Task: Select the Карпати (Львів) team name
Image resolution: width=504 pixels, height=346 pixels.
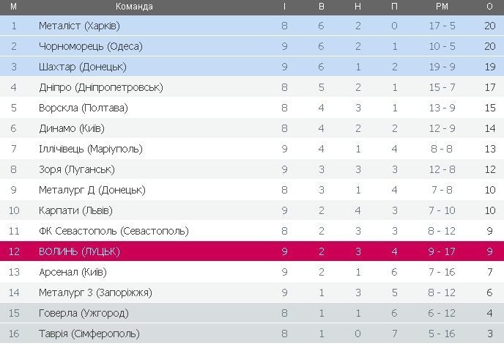Action: 75,210
